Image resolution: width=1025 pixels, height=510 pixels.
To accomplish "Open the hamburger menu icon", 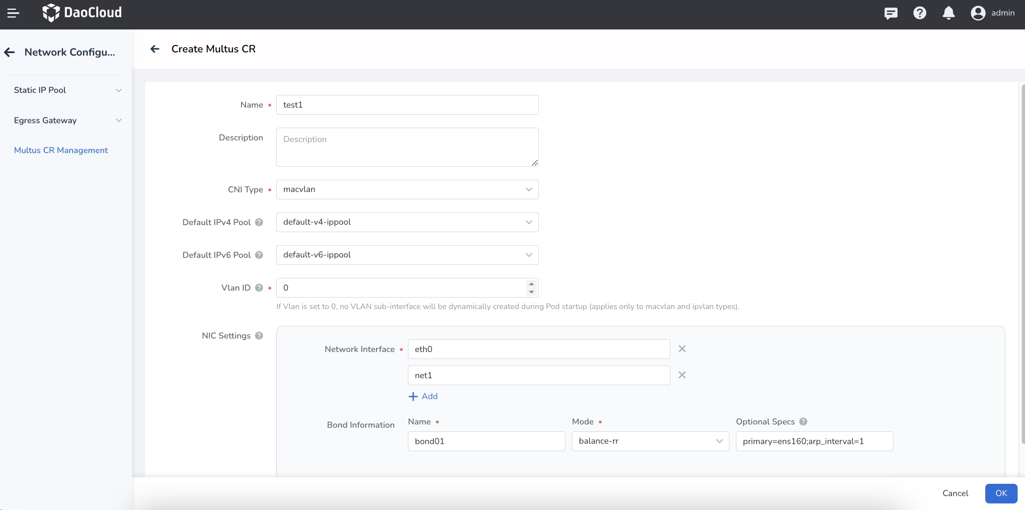I will coord(13,13).
